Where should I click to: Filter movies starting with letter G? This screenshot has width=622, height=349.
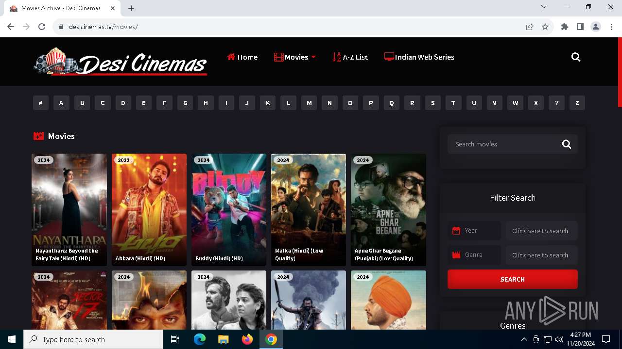[x=185, y=103]
